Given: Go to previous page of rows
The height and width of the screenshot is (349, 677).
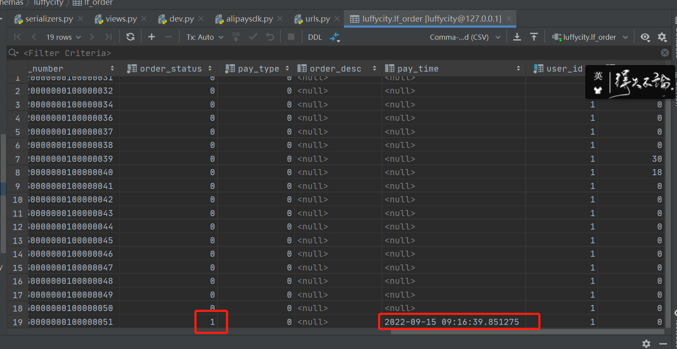Looking at the screenshot, I should [x=34, y=37].
